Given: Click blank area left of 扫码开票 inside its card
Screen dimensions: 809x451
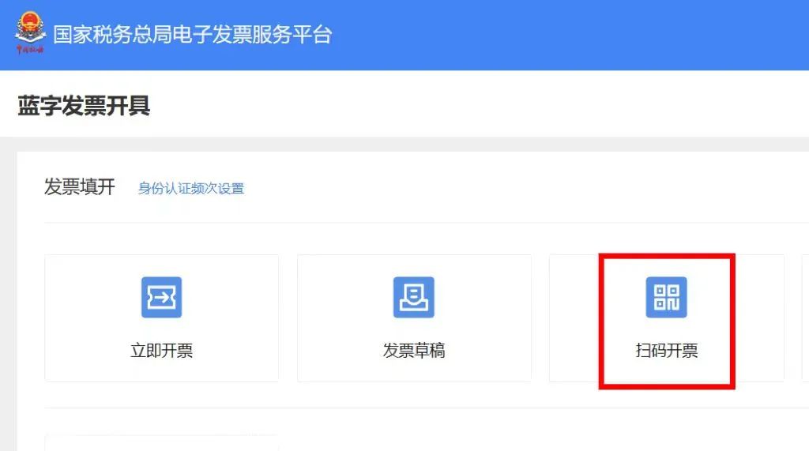Looking at the screenshot, I should 574,318.
